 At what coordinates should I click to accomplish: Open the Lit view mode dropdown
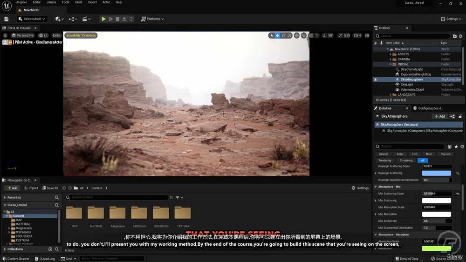tap(43, 35)
